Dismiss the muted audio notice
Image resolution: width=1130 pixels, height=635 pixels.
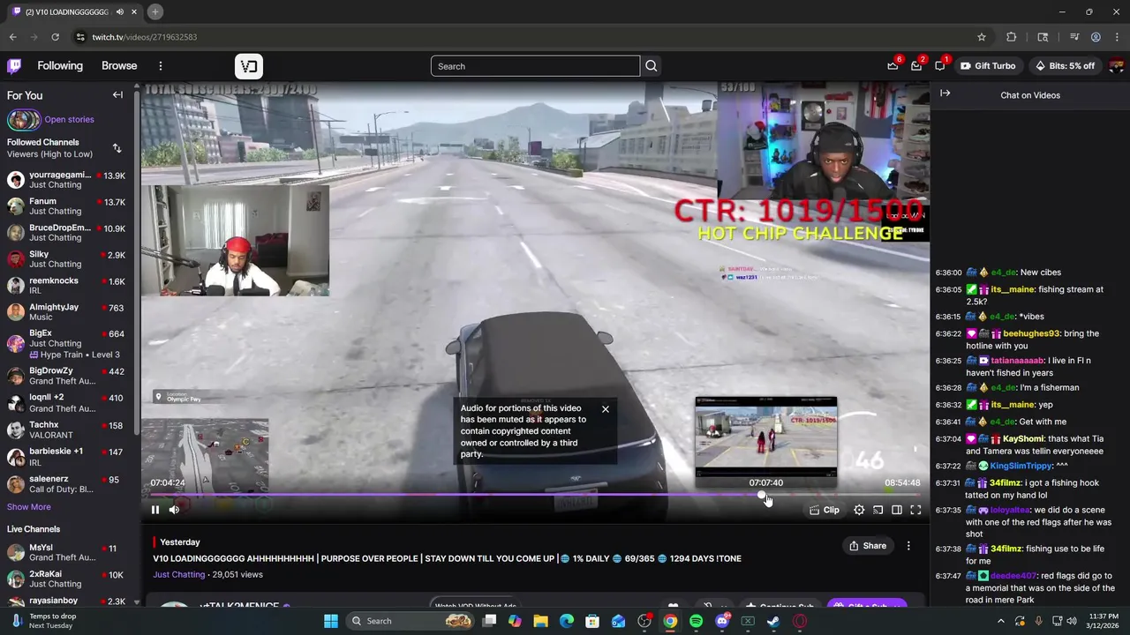[x=606, y=409]
